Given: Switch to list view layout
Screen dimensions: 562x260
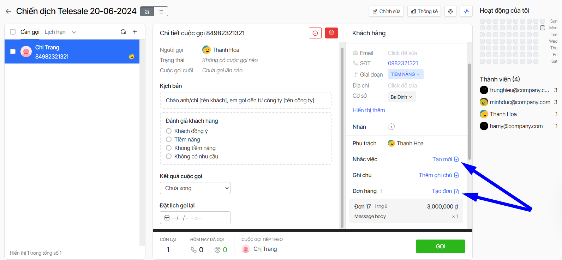Looking at the screenshot, I should coord(161,12).
